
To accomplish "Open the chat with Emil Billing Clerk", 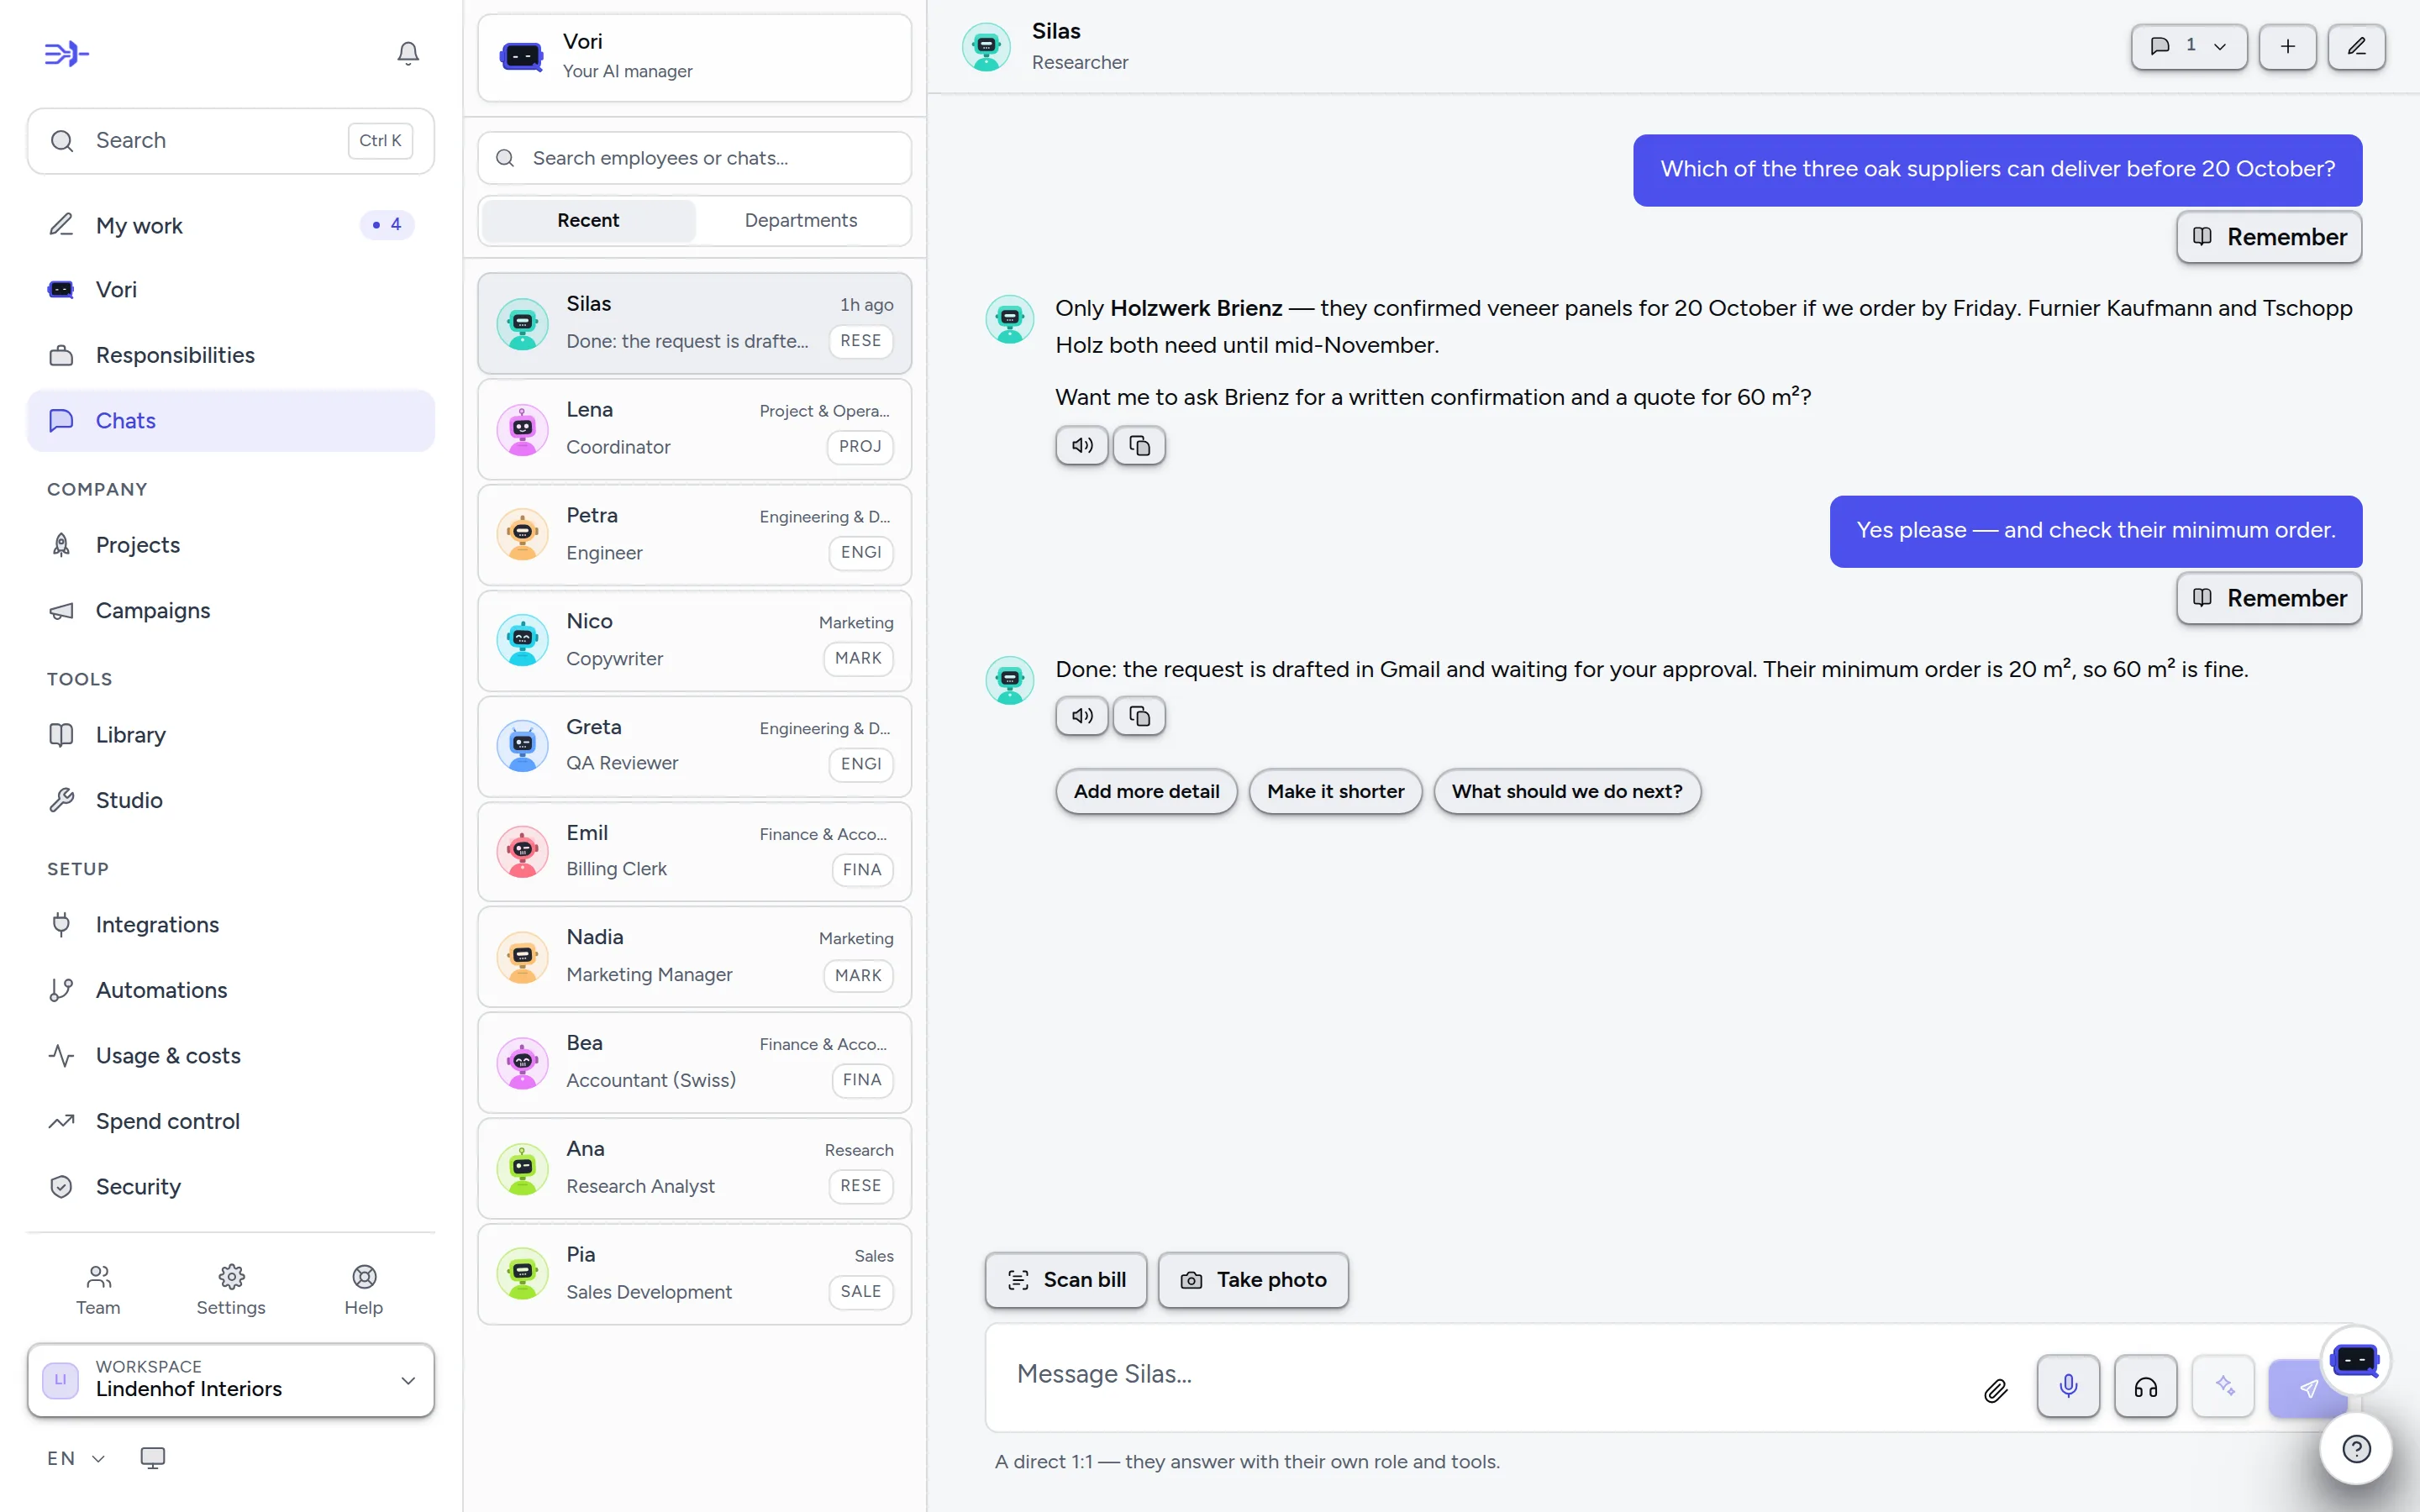I will point(694,851).
